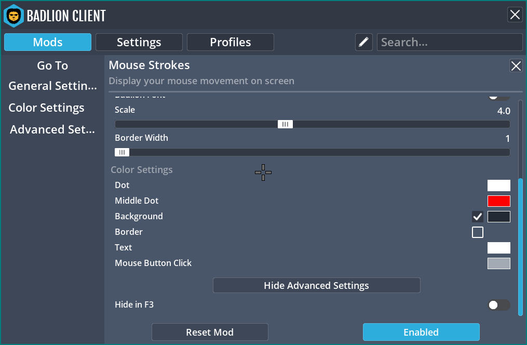Switch to the Settings tab
Image resolution: width=527 pixels, height=345 pixels.
click(139, 42)
